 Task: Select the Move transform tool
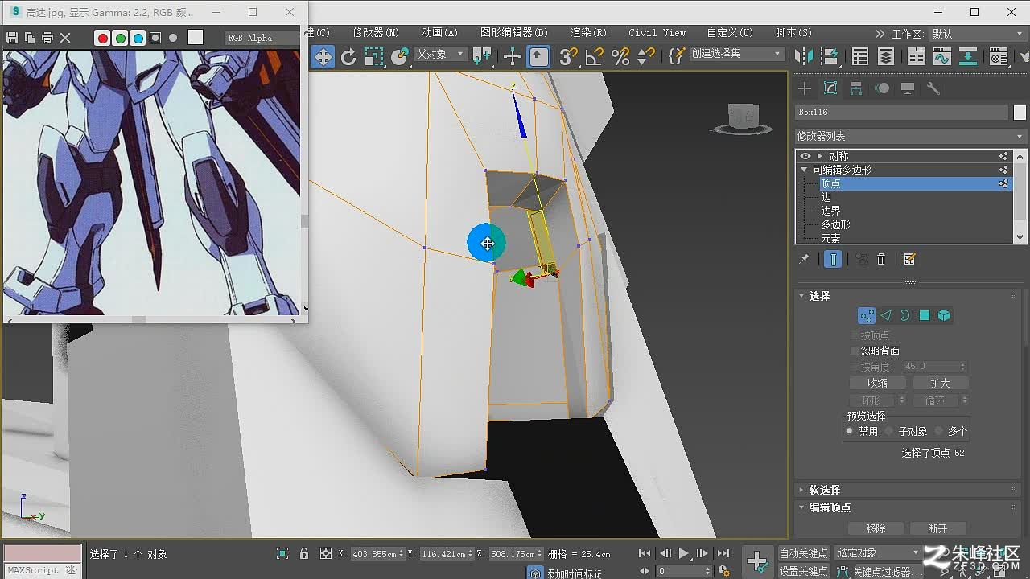(323, 56)
